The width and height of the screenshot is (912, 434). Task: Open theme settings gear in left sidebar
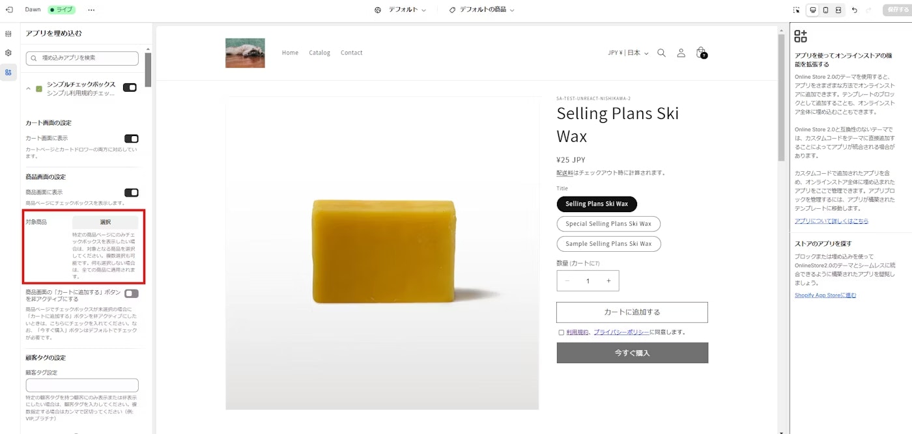coord(8,52)
